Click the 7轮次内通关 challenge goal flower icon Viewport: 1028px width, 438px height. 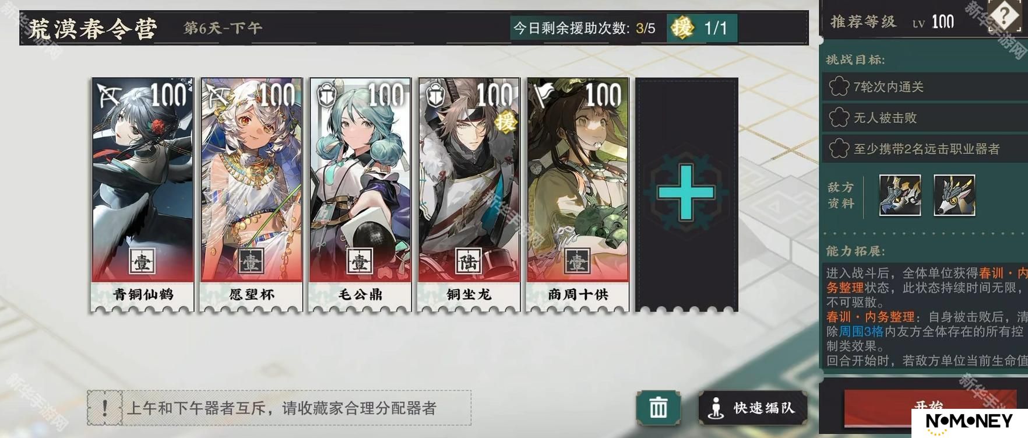click(x=839, y=87)
